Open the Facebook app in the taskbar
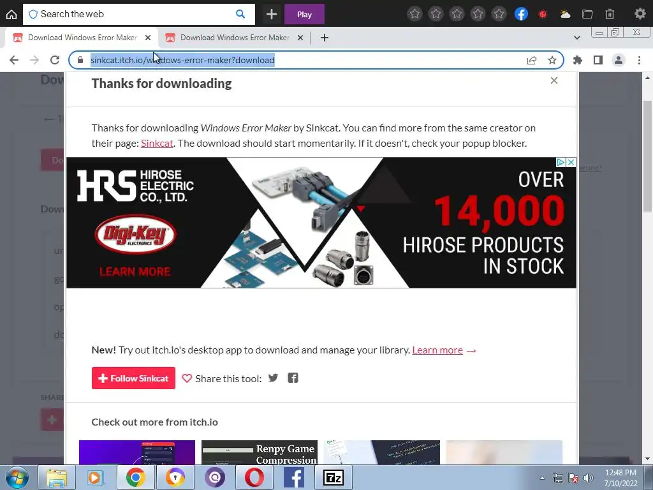 [x=294, y=478]
